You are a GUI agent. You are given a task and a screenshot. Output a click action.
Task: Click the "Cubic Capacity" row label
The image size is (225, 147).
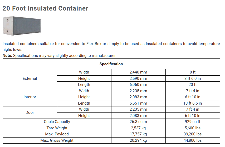point(57,122)
